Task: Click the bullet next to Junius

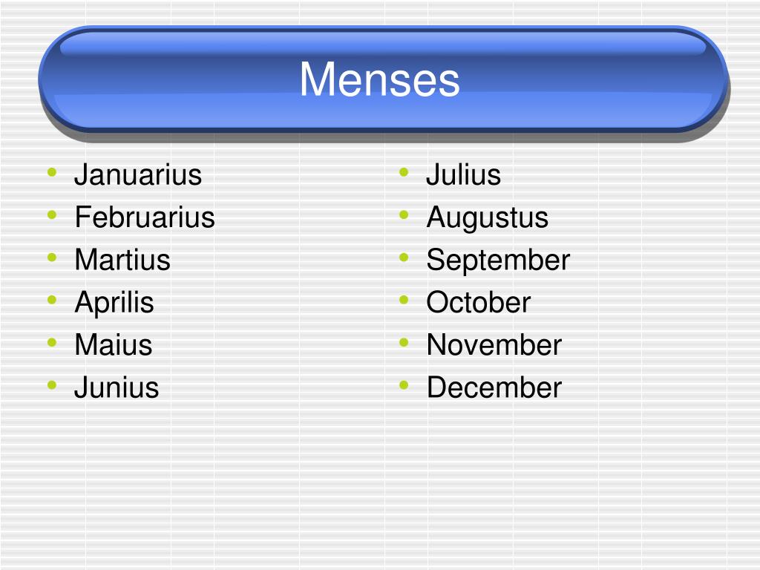Action: click(x=53, y=385)
